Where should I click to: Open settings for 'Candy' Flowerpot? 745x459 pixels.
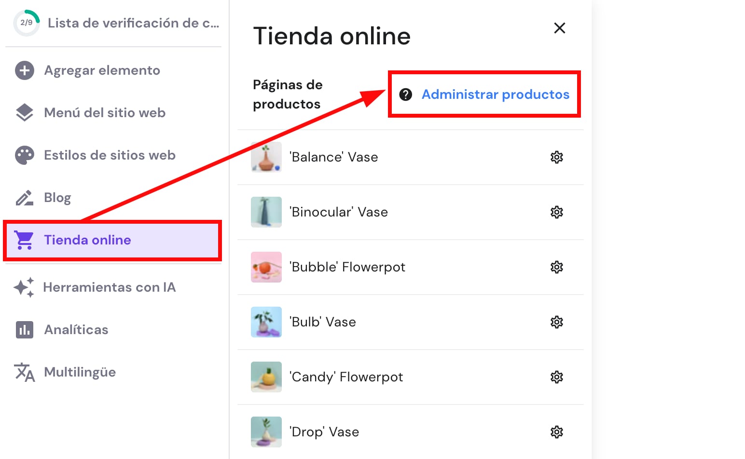pos(556,377)
